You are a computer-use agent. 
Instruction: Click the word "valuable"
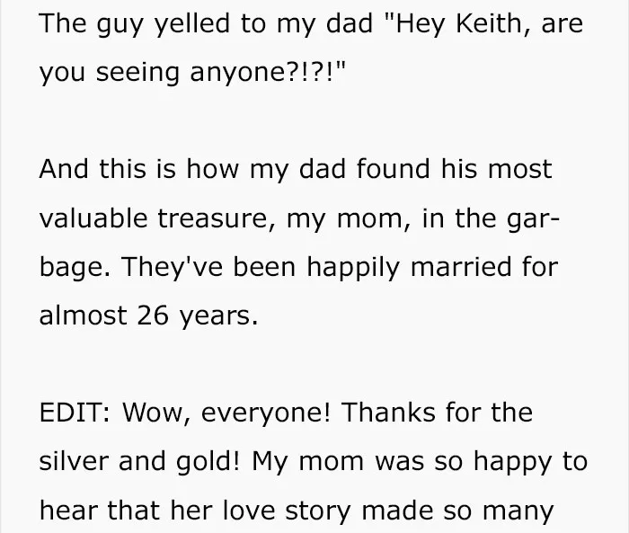93,218
